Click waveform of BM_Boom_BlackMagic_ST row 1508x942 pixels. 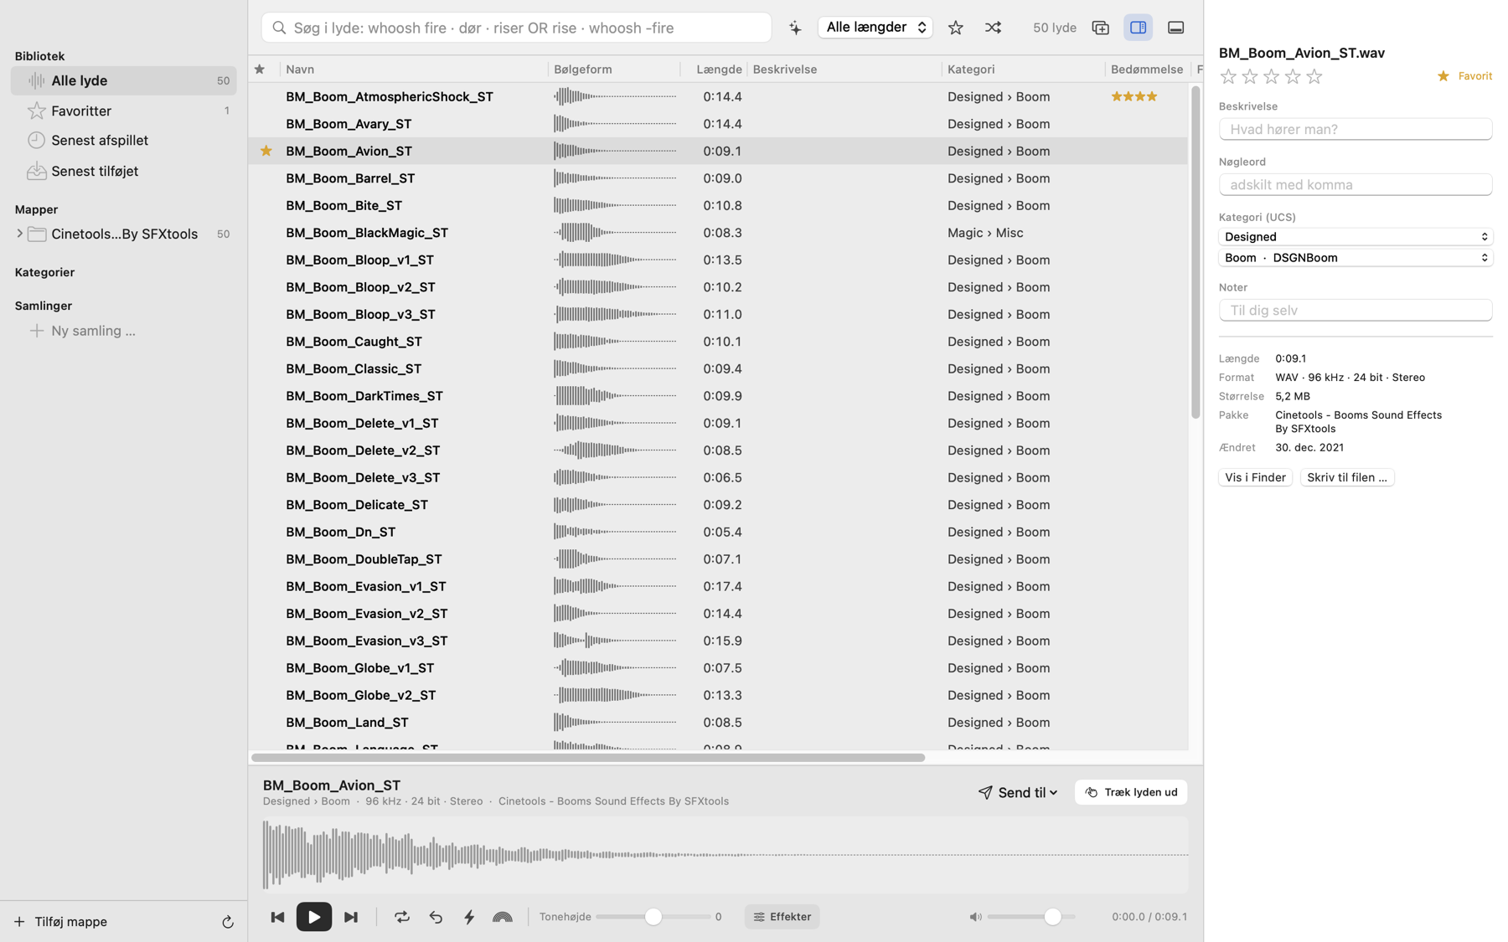(615, 233)
